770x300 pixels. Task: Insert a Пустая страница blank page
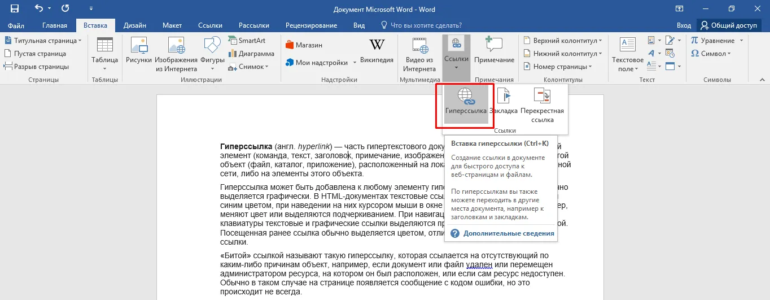pyautogui.click(x=35, y=54)
